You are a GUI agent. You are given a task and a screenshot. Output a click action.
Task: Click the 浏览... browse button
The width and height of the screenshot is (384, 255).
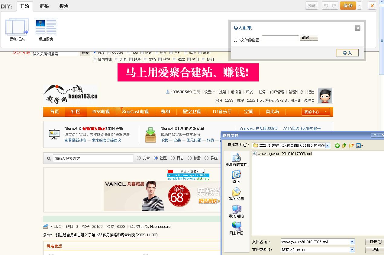[x=309, y=38]
